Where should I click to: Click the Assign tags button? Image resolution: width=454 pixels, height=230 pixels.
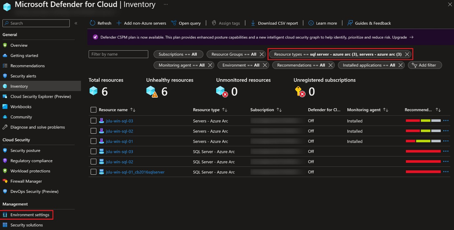click(x=226, y=23)
